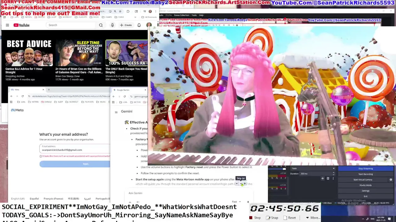This screenshot has height=222, width=396.
Task: Open the timer More... dropdown
Action: coord(313,218)
